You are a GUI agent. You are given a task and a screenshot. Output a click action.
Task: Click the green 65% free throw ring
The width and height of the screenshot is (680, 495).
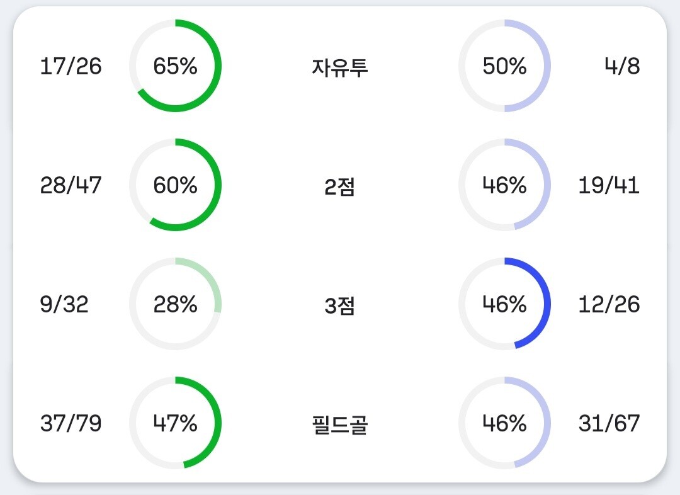point(175,66)
